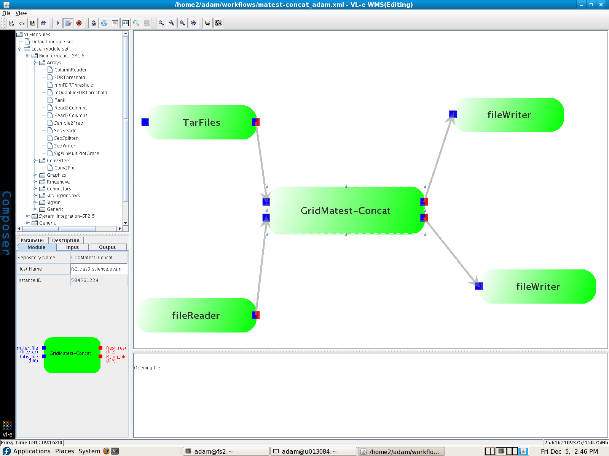The width and height of the screenshot is (609, 456).
Task: Collapse the Arrays folder in module tree
Action: click(x=35, y=63)
